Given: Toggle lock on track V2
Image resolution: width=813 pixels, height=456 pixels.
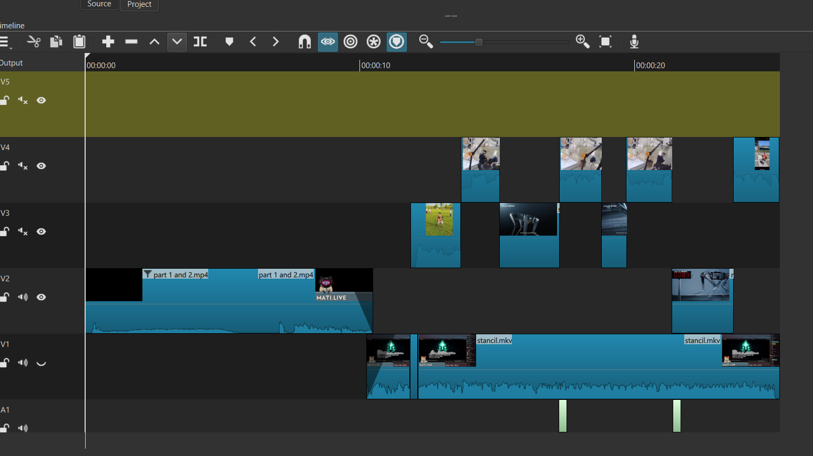Looking at the screenshot, I should pos(5,297).
